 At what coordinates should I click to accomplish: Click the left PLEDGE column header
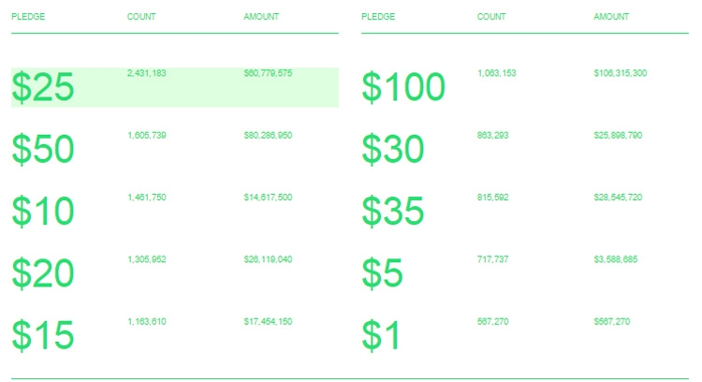[28, 17]
